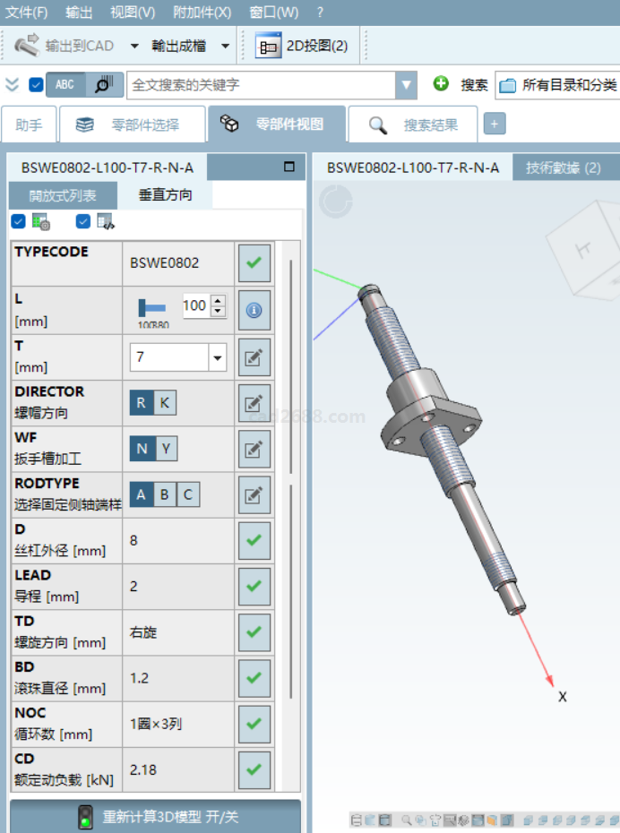The image size is (620, 833).
Task: Open the T value dropdown
Action: 217,358
